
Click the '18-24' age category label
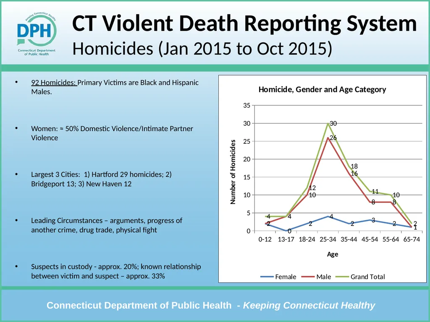coord(307,239)
